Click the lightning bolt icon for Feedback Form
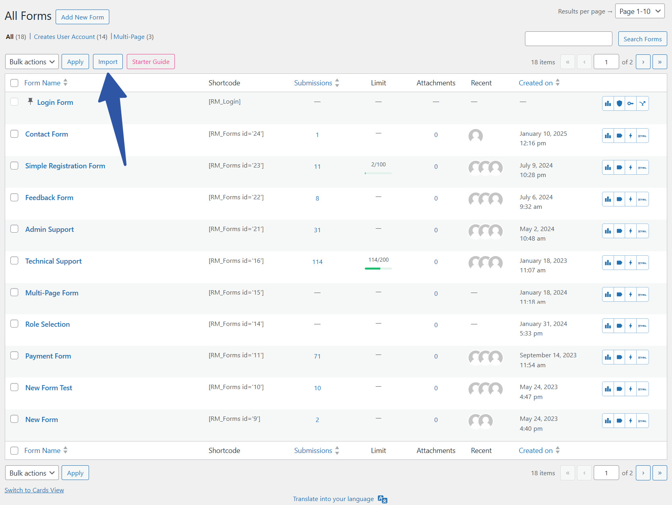The height and width of the screenshot is (505, 672). [631, 199]
